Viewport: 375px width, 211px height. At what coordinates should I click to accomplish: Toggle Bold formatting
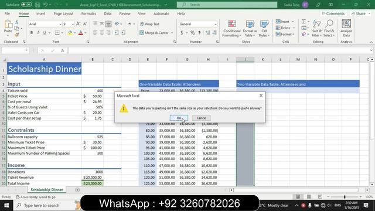point(31,33)
